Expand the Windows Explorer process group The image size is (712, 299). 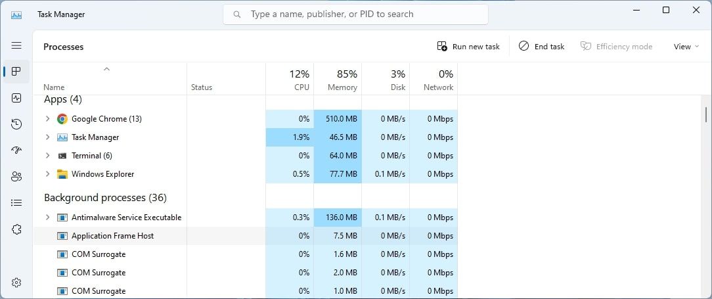[47, 174]
